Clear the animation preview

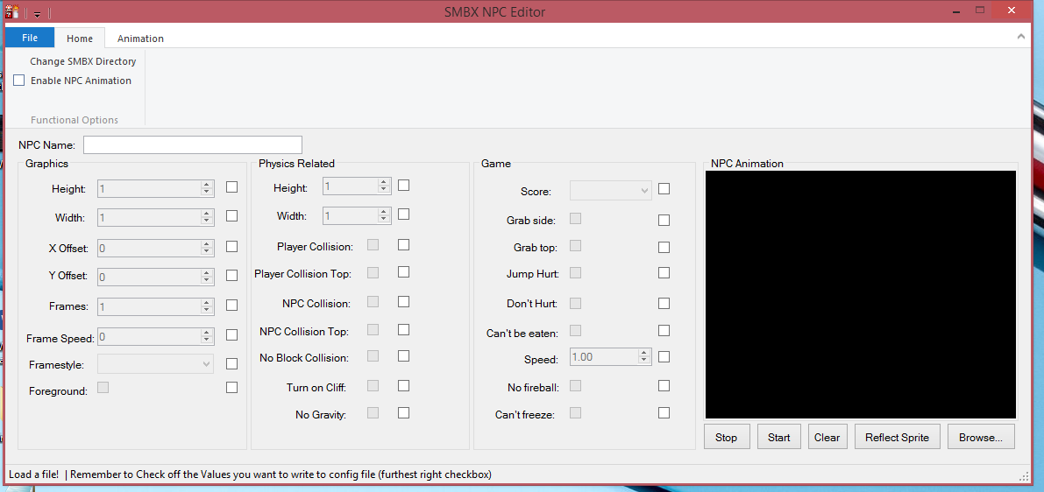point(827,438)
